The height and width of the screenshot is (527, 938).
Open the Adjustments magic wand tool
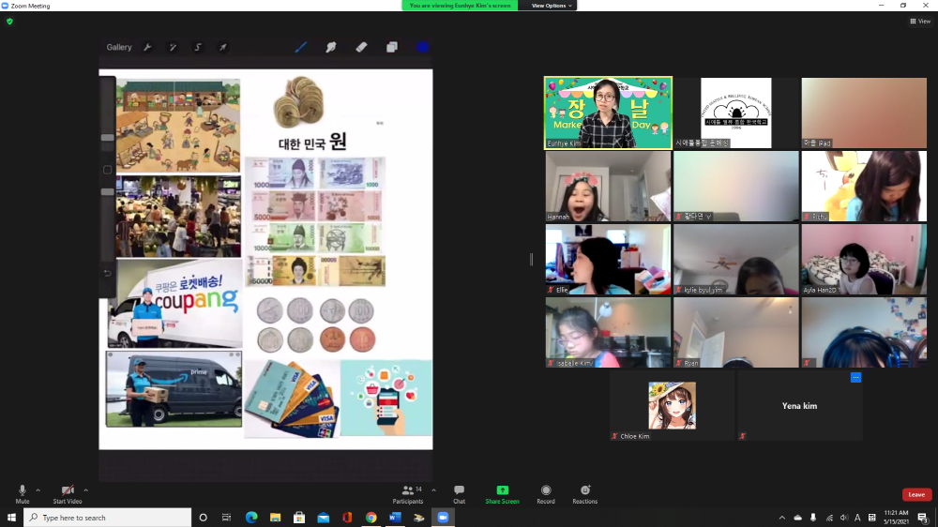[173, 47]
